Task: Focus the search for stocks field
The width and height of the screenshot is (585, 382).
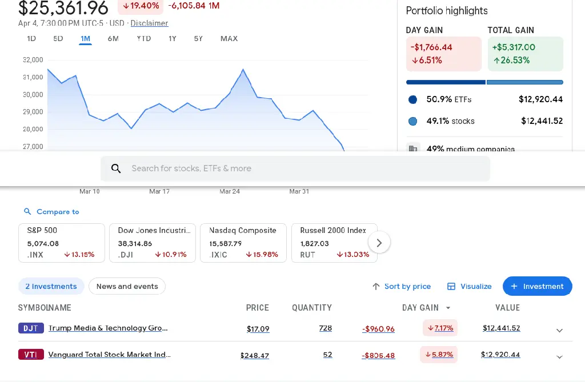Action: tap(295, 168)
